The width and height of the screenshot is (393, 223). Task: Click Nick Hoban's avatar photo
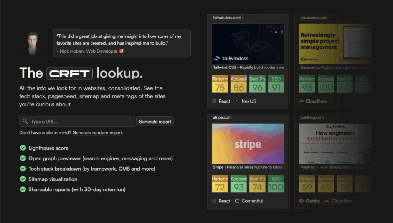(x=33, y=44)
